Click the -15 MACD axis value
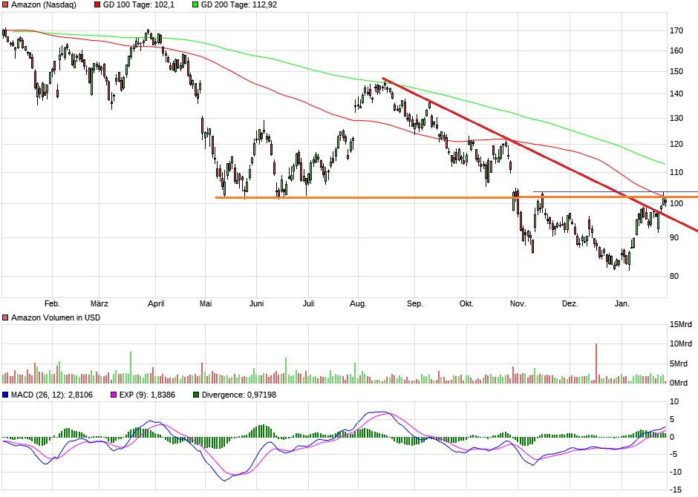 coord(675,490)
